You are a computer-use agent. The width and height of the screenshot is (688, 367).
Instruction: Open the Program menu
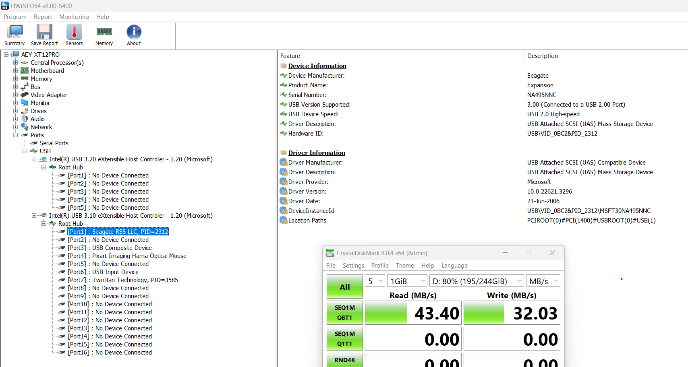[15, 17]
